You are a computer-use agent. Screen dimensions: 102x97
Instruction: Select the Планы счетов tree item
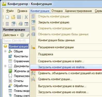pos(22,96)
